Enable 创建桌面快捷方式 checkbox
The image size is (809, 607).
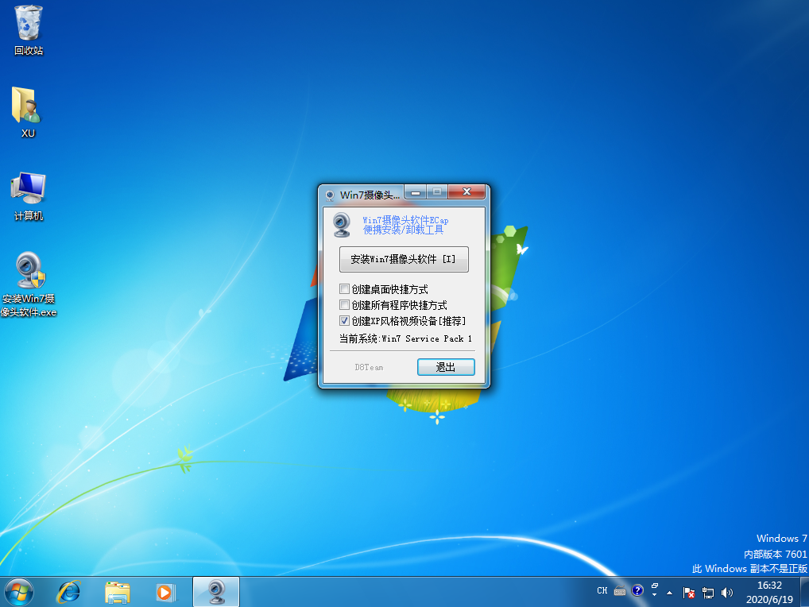point(345,289)
